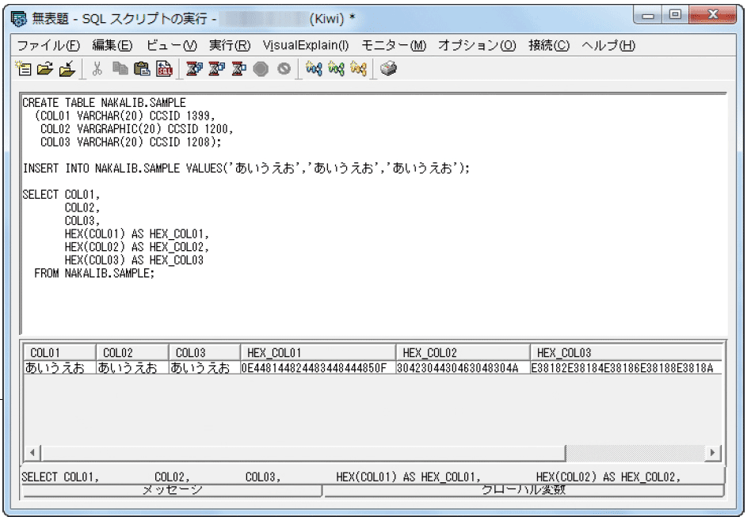Run selected statement (third hourglass)
The width and height of the screenshot is (751, 517).
tap(238, 69)
